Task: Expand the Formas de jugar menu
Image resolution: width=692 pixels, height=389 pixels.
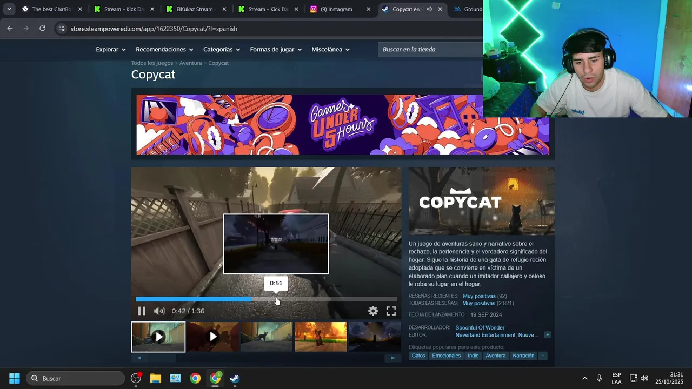Action: [x=276, y=49]
